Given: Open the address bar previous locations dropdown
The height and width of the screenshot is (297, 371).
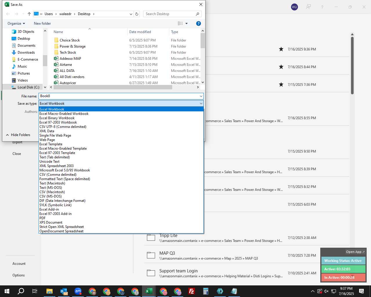Looking at the screenshot, I should [131, 14].
